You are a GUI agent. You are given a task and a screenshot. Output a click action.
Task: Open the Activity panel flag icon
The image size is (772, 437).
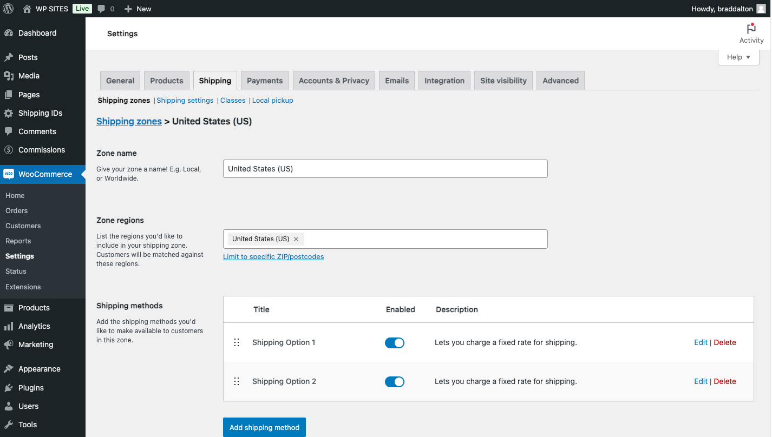point(751,29)
